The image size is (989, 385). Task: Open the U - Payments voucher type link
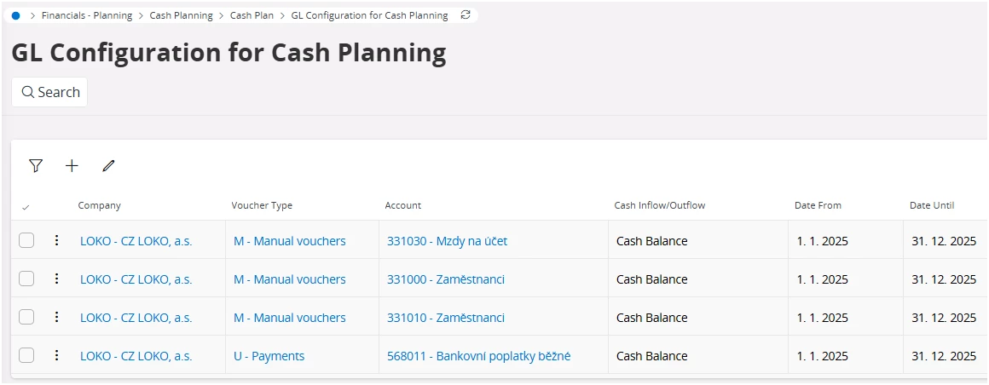[x=269, y=356]
